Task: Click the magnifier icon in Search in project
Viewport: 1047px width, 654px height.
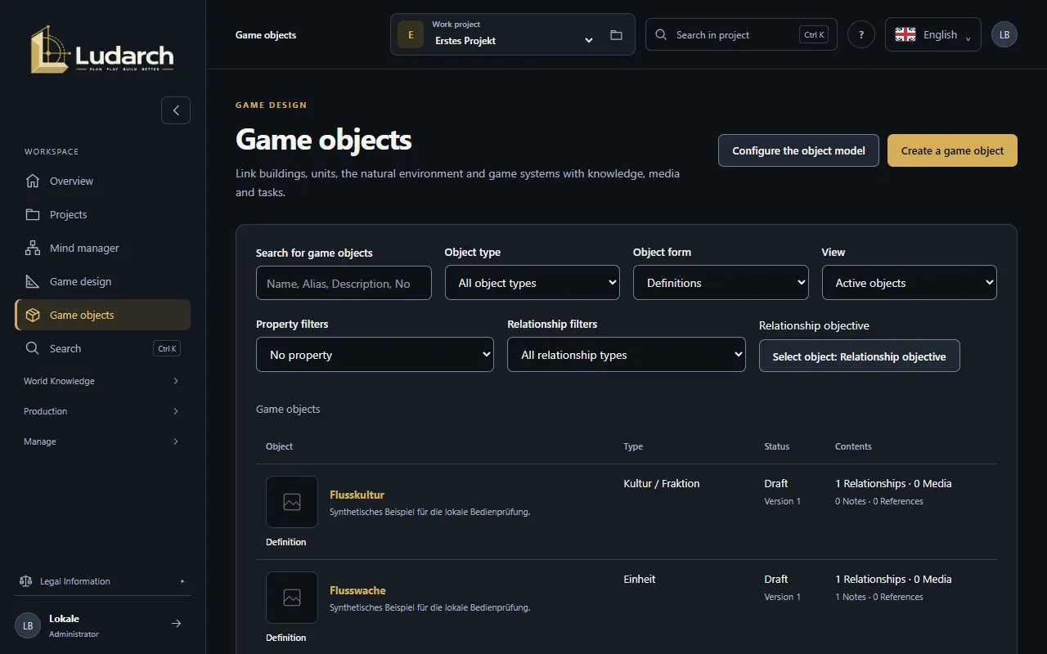Action: [662, 34]
